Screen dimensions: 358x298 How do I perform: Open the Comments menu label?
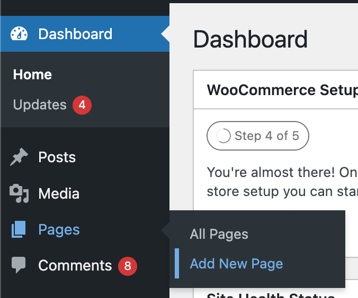click(75, 265)
